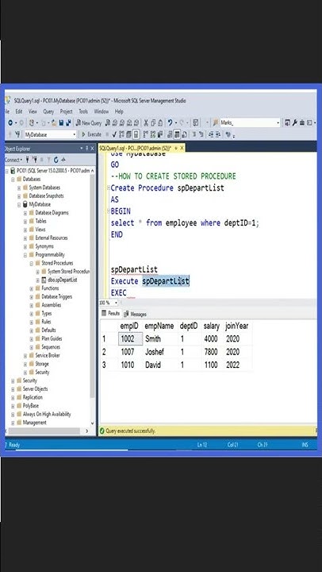322x572 pixels.
Task: Open the Tools menu
Action: [x=83, y=111]
